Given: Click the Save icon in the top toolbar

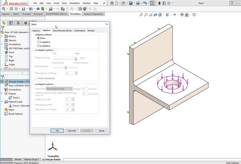Looking at the screenshot, I should 131,3.
